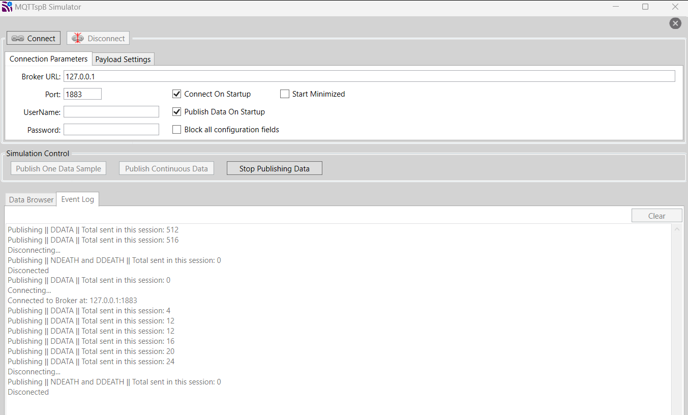Enable Block all configuration fields

click(x=177, y=130)
